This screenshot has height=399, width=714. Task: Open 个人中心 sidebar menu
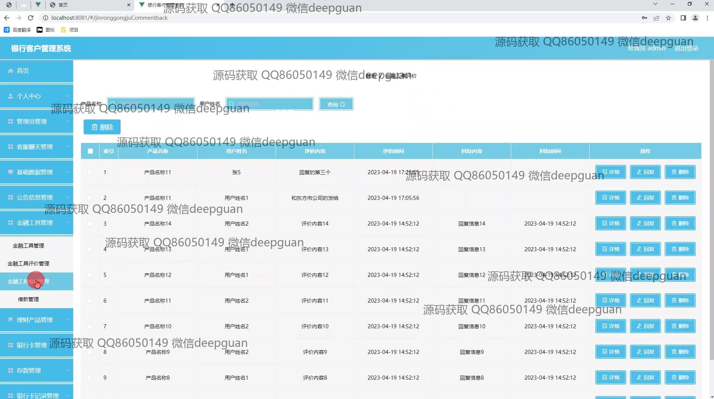pos(36,96)
